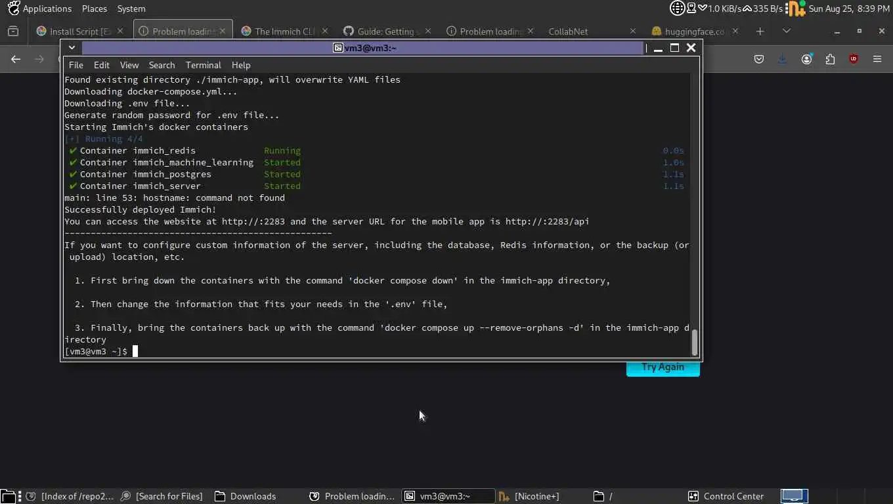Switch to The Immich CLI browser tab
Image resolution: width=893 pixels, height=504 pixels.
285,31
